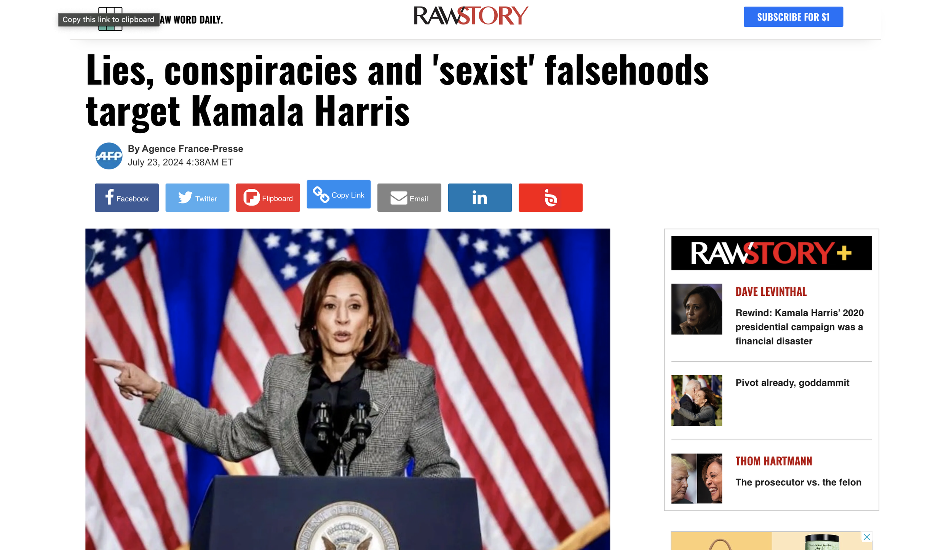Share article on Twitter
The width and height of the screenshot is (952, 550).
(x=197, y=198)
